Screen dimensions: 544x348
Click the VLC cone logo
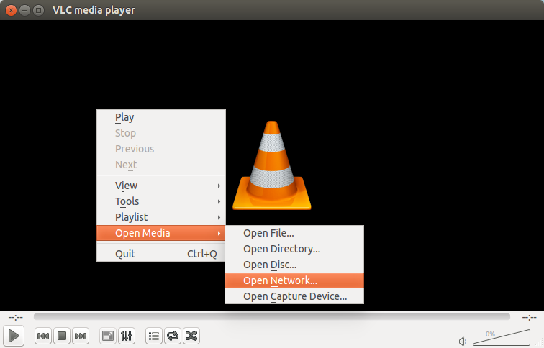[x=272, y=165]
